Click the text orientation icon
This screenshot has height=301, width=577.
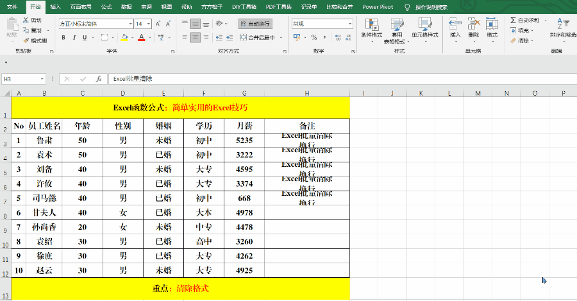point(219,24)
